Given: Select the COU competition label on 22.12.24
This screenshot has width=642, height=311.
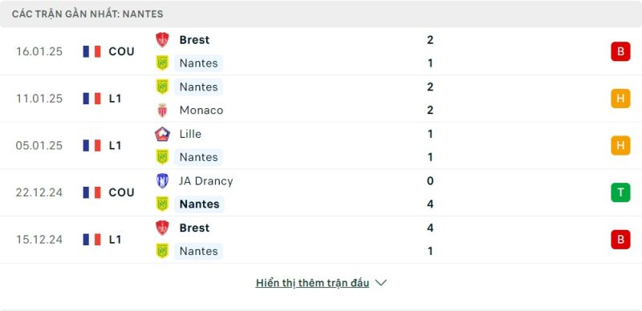Looking at the screenshot, I should coord(122,192).
